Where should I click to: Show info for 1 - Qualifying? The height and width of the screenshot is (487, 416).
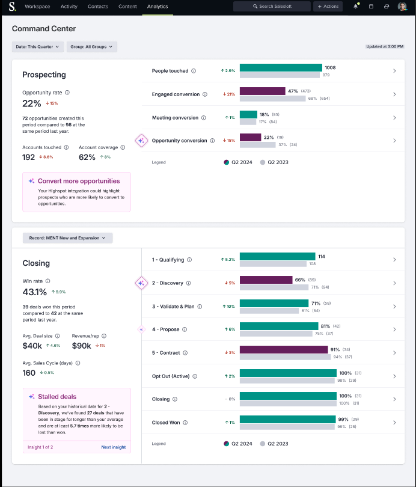pyautogui.click(x=189, y=260)
